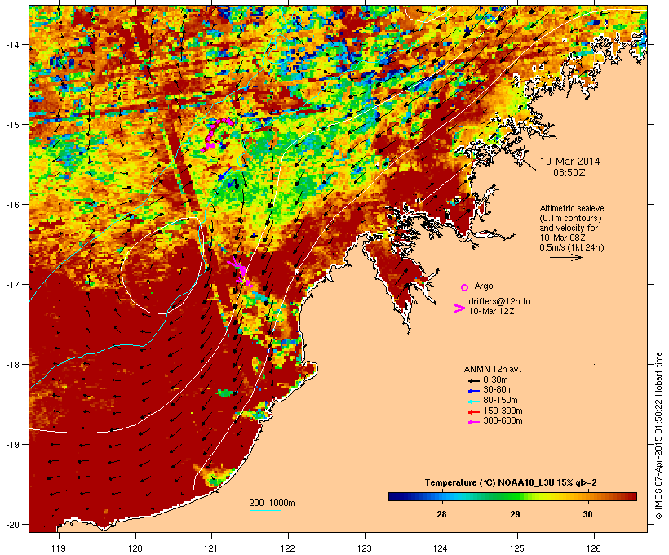Click the colorbar value 30
Screen dimensions: 669x555
588,514
